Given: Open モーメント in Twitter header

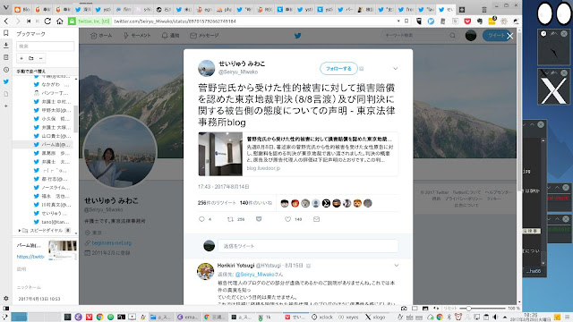Looking at the screenshot, I should click(137, 36).
